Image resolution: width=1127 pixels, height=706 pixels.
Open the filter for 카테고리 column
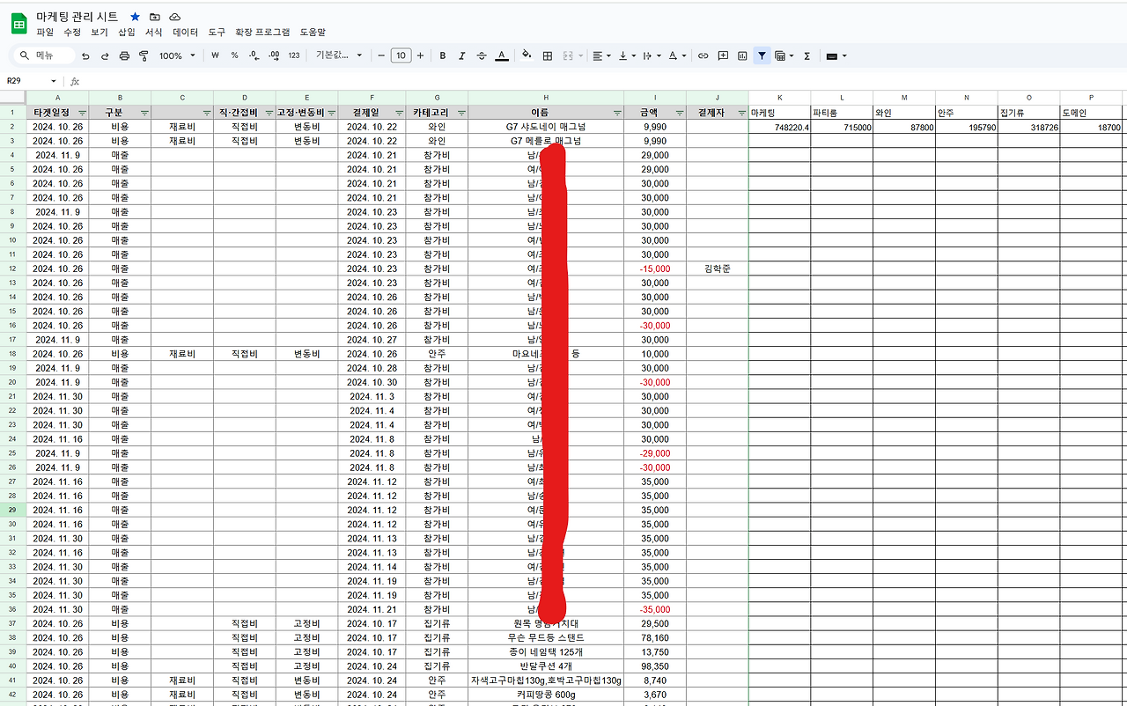tap(460, 113)
